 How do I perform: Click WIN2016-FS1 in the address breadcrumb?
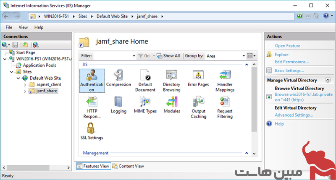[x=56, y=16]
